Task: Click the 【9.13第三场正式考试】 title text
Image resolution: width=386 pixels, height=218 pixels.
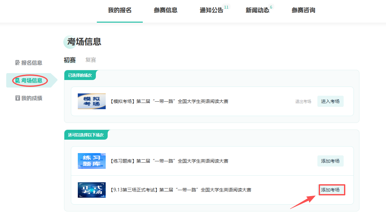Action: pos(181,190)
